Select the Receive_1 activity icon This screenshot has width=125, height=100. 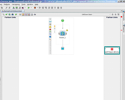click(x=63, y=33)
